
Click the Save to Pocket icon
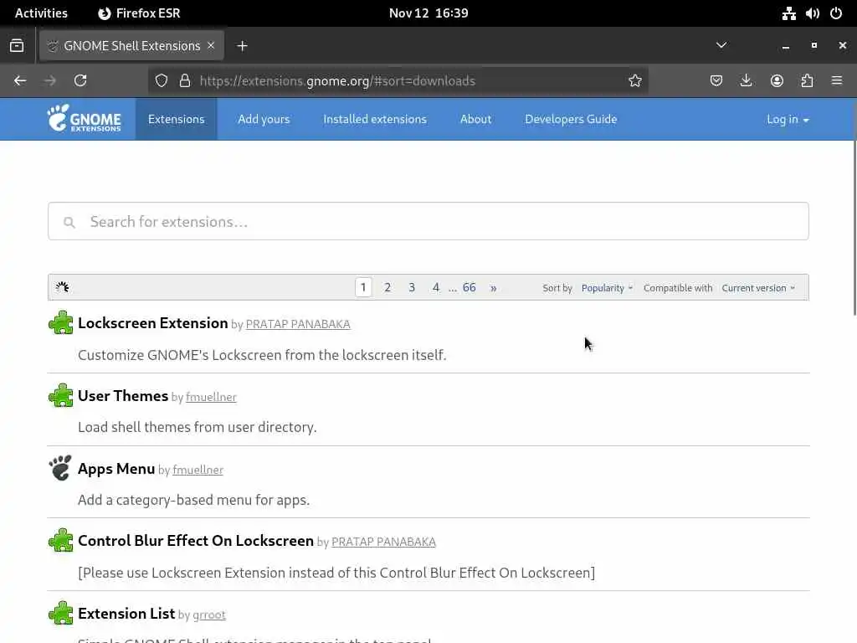point(716,80)
